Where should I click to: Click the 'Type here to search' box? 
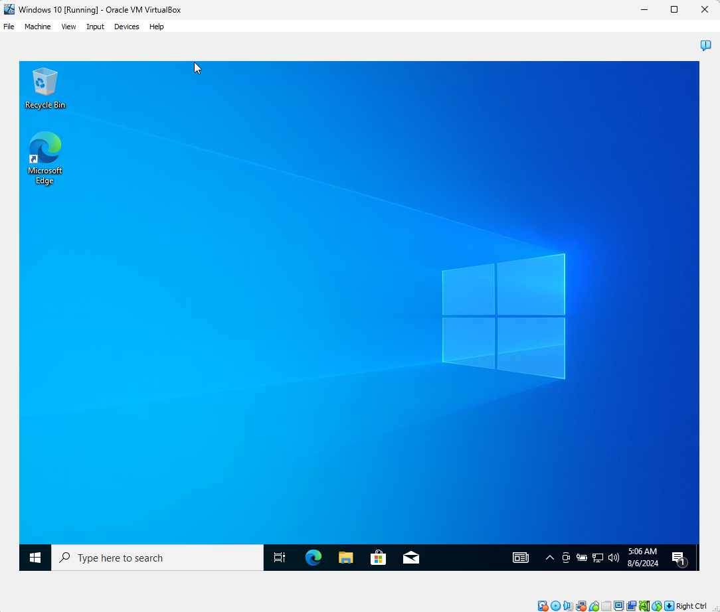point(157,558)
